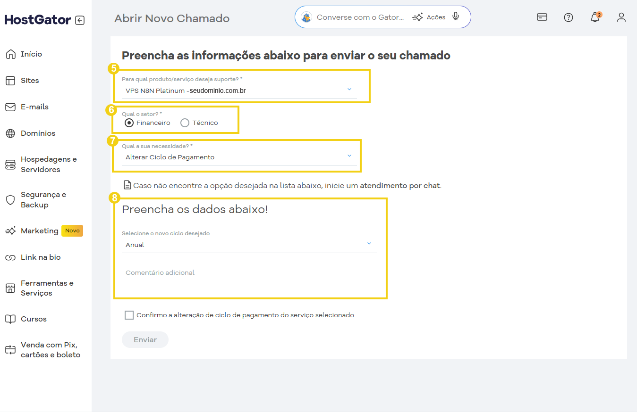Screen dimensions: 637x412
Task: Click the payment card icon in the top bar
Action: 542,16
